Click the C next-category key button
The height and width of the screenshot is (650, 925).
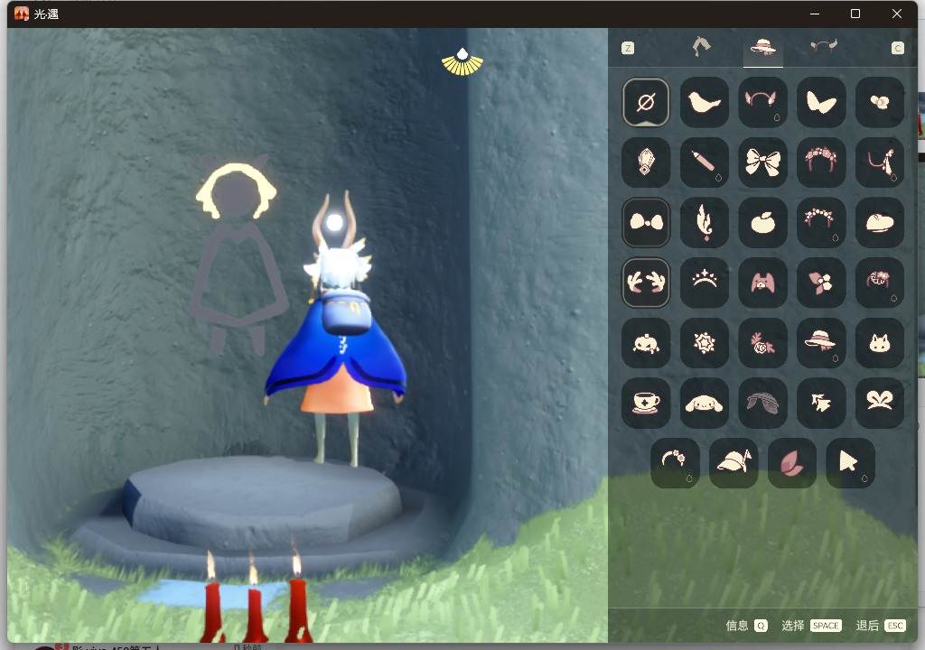pyautogui.click(x=897, y=48)
